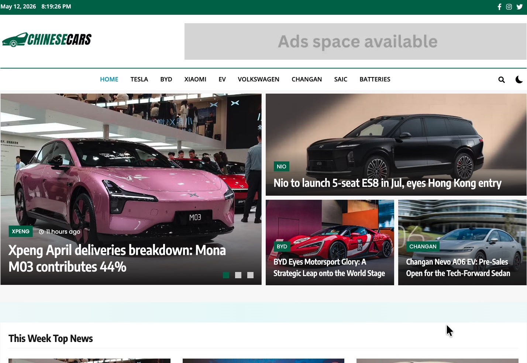Open the VOLKSWAGEN navigation item
527x363 pixels.
coord(258,79)
